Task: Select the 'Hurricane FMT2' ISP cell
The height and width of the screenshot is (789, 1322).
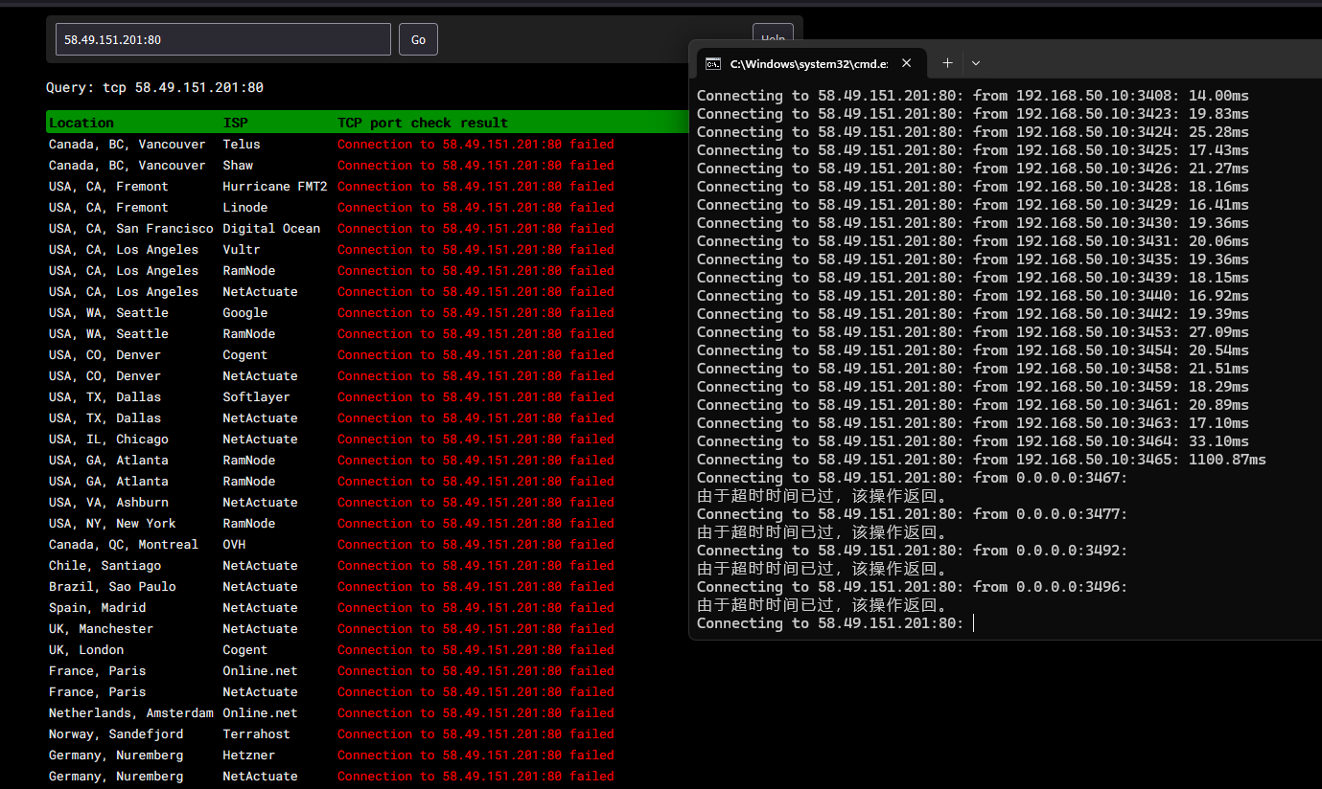Action: pyautogui.click(x=275, y=187)
